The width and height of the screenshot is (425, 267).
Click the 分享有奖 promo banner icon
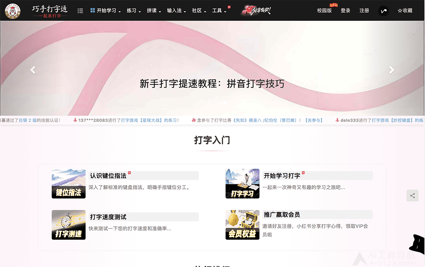(256, 10)
